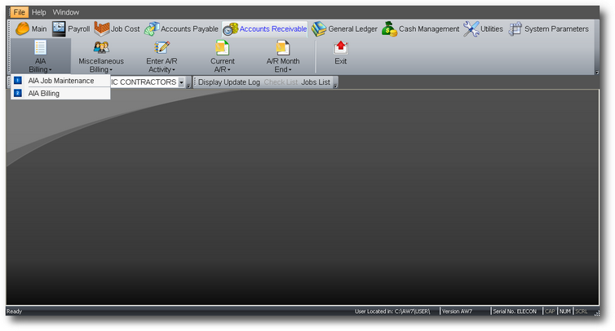
Task: Click the greyed Check List button
Action: tap(281, 82)
